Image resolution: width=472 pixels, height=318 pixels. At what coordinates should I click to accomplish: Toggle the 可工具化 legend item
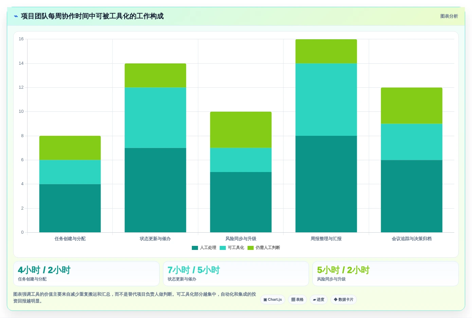click(232, 248)
